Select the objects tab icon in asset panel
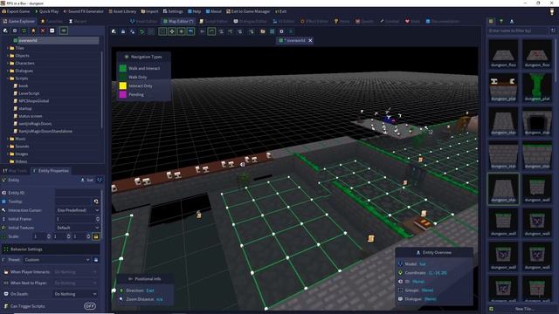Screen dimensions: 559x314 (501, 21)
